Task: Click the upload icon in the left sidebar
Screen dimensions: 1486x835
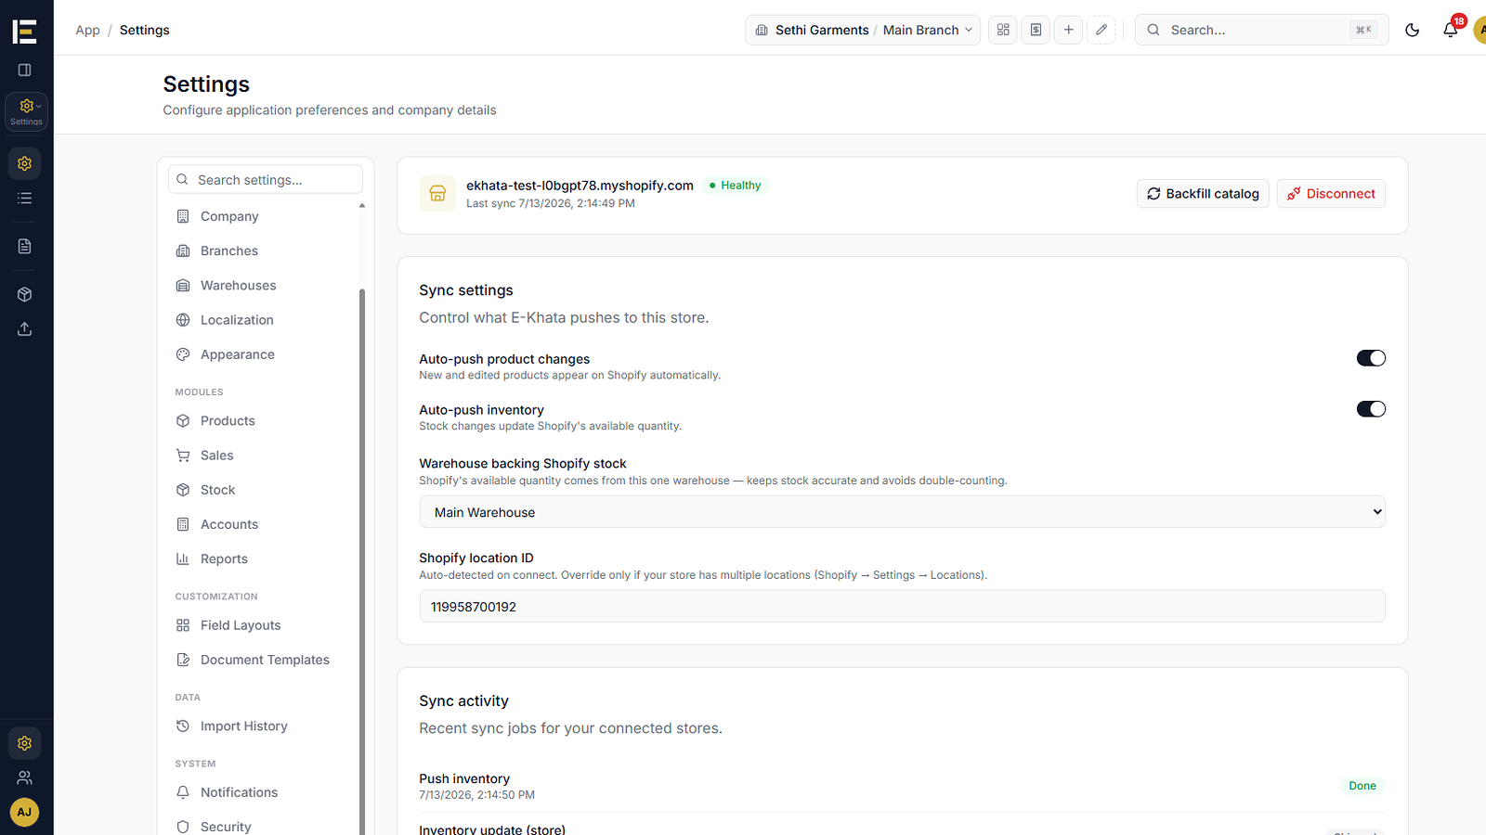Action: click(25, 329)
